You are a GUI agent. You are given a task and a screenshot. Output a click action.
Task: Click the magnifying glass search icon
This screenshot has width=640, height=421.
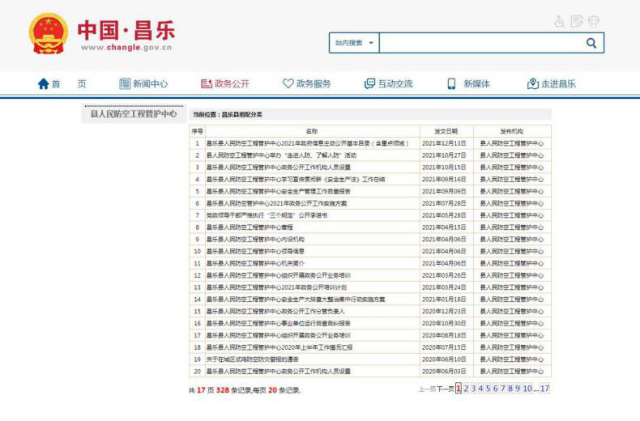coord(591,43)
